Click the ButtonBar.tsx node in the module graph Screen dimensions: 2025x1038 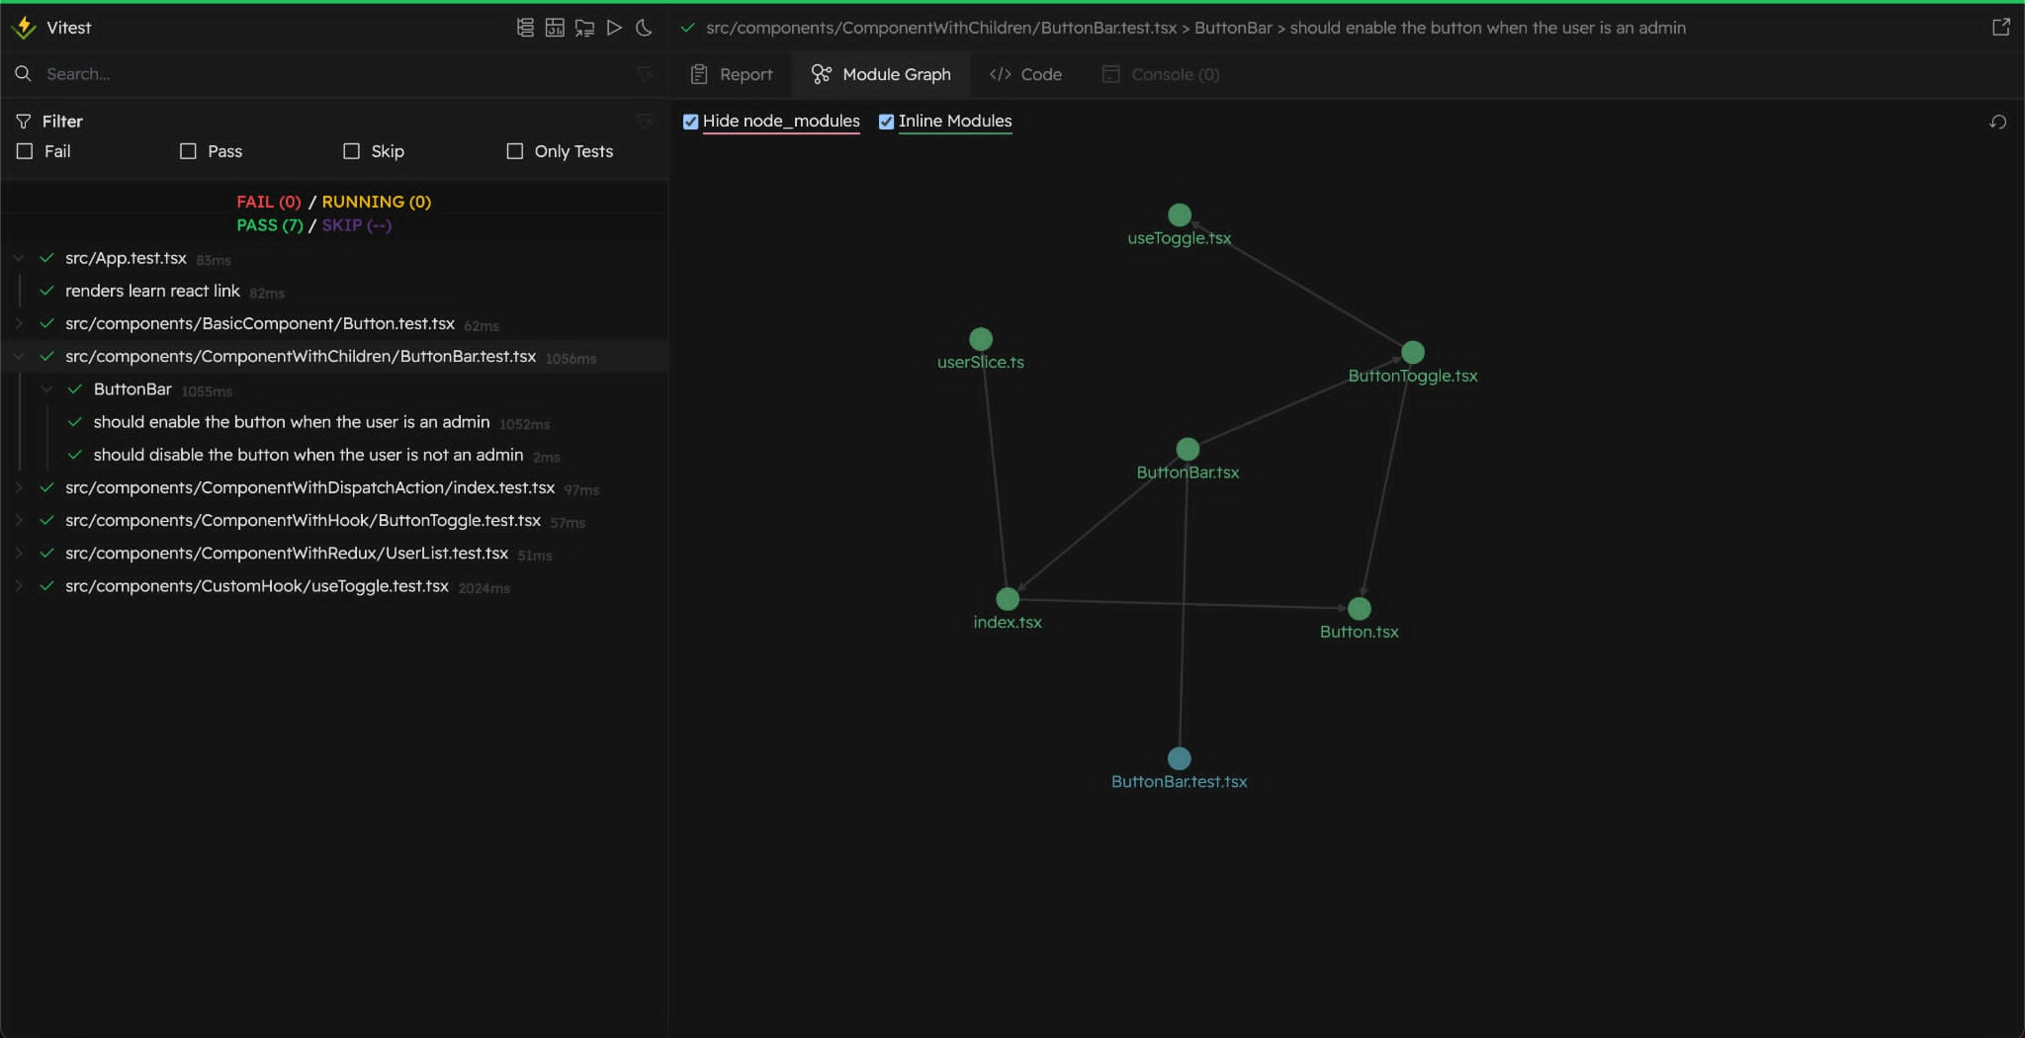coord(1187,449)
